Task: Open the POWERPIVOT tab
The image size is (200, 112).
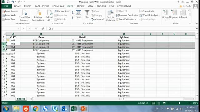Action: tap(124, 6)
